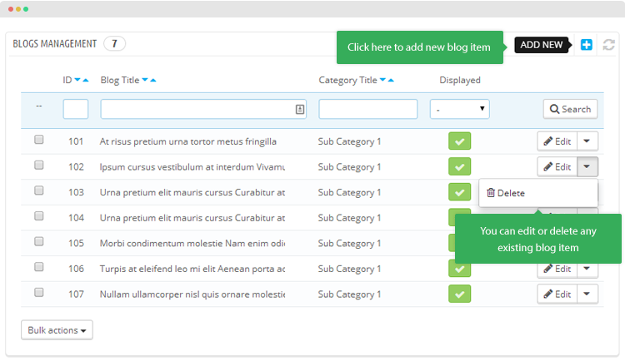Expand the Bulk actions dropdown
Screen dimensions: 625x361
[x=57, y=330]
